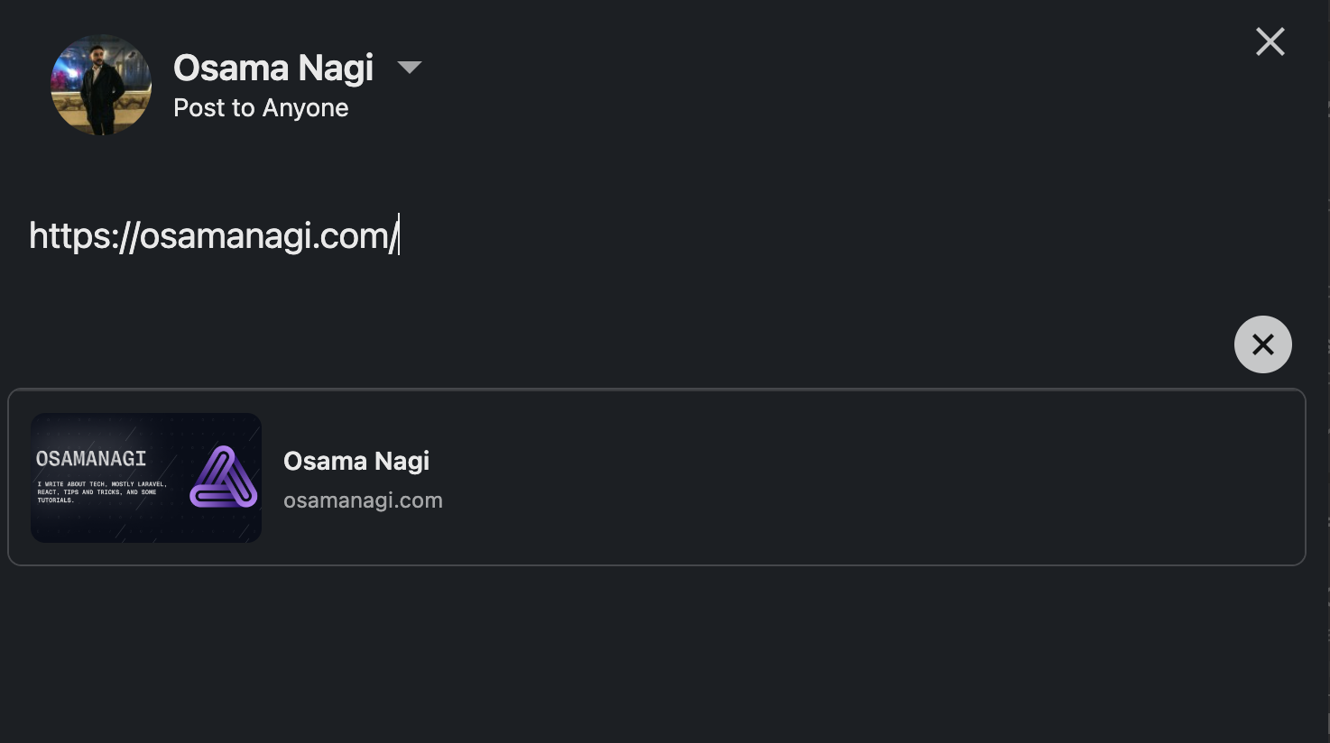Follow the osamanagi.com domain link in the preview
1330x743 pixels.
363,500
